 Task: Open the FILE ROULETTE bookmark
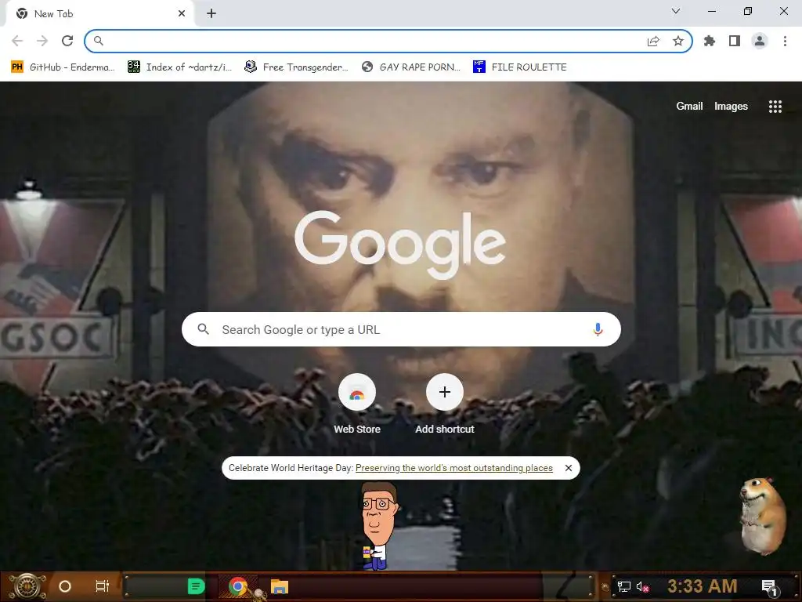pyautogui.click(x=520, y=67)
